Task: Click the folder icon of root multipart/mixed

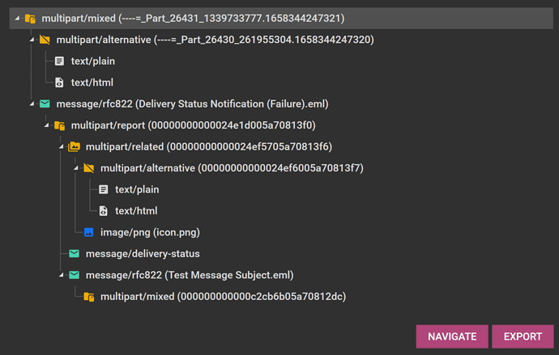Action: 30,18
